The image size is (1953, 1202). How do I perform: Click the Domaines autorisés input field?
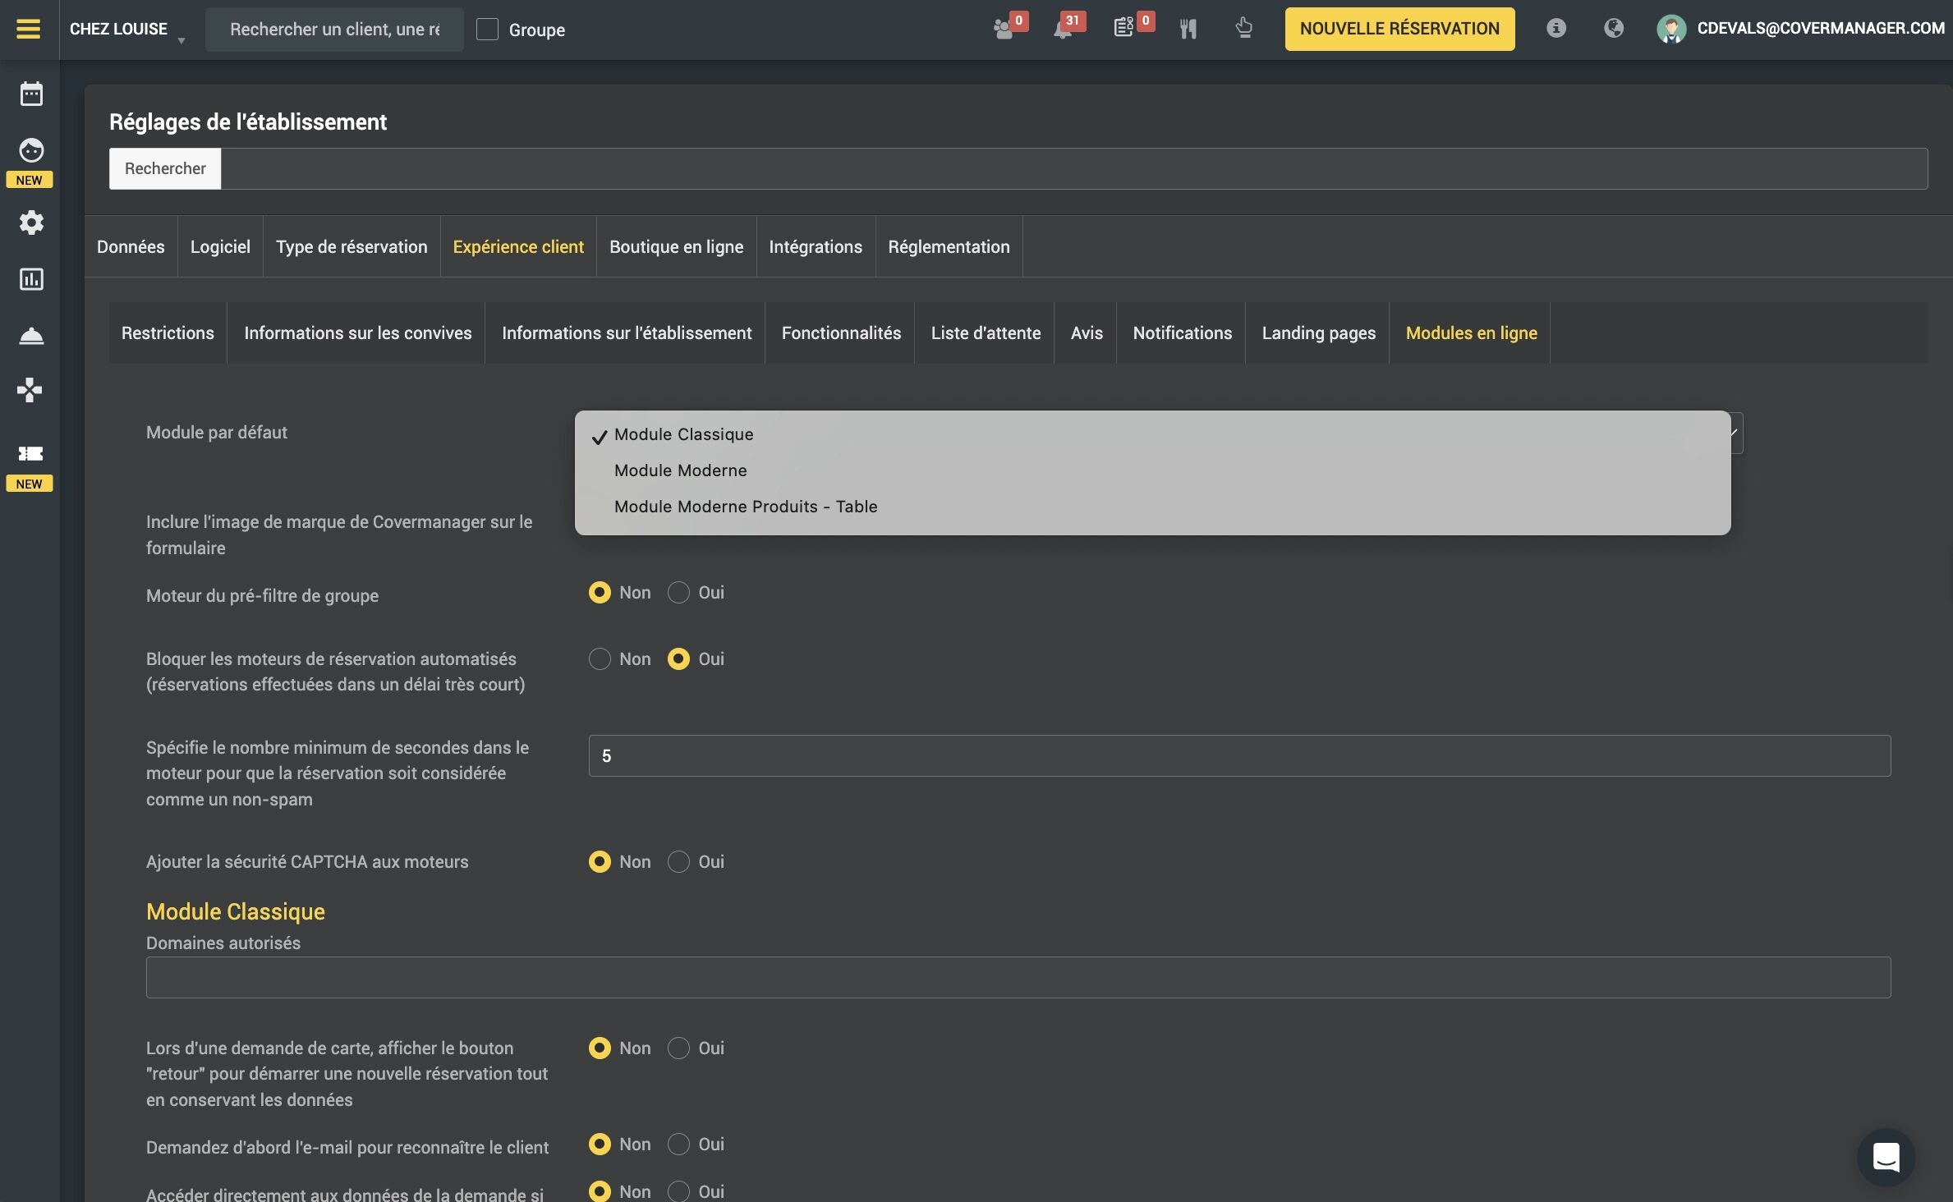(1018, 978)
